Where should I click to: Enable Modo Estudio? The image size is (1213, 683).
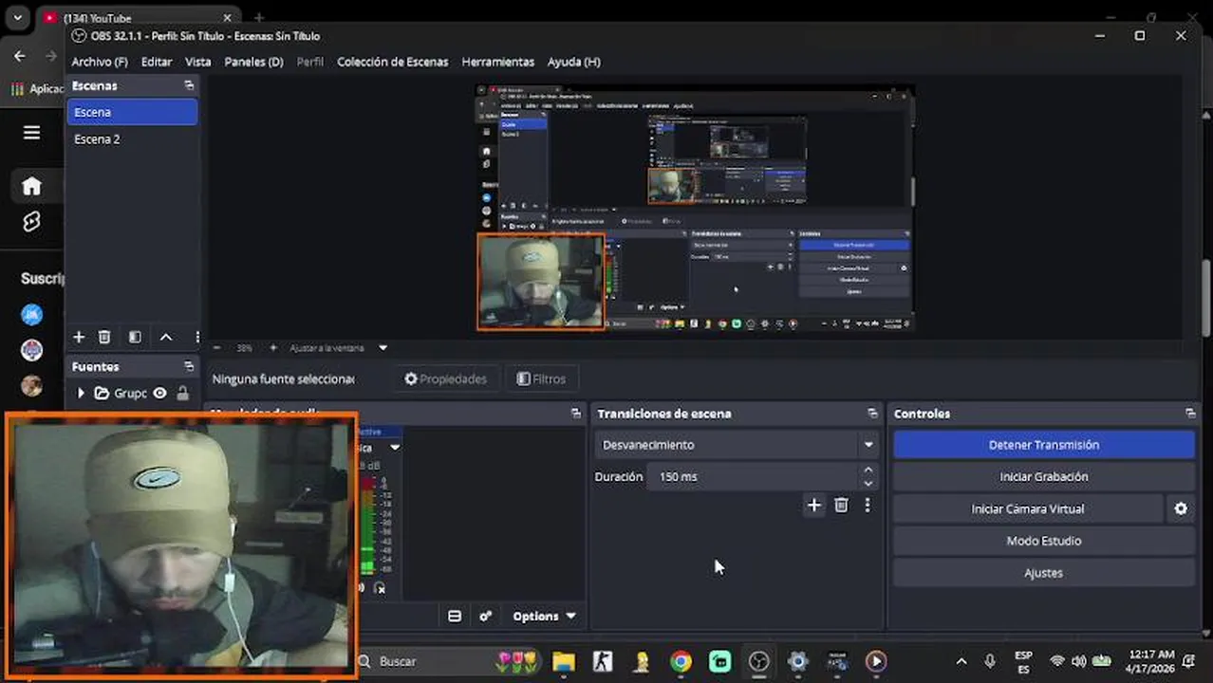[x=1043, y=541]
